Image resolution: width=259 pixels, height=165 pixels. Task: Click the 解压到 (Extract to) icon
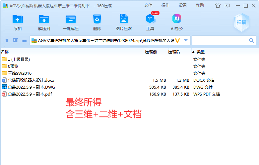point(44,19)
